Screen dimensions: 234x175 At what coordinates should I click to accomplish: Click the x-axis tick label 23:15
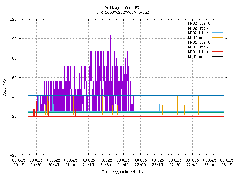(x=227, y=165)
